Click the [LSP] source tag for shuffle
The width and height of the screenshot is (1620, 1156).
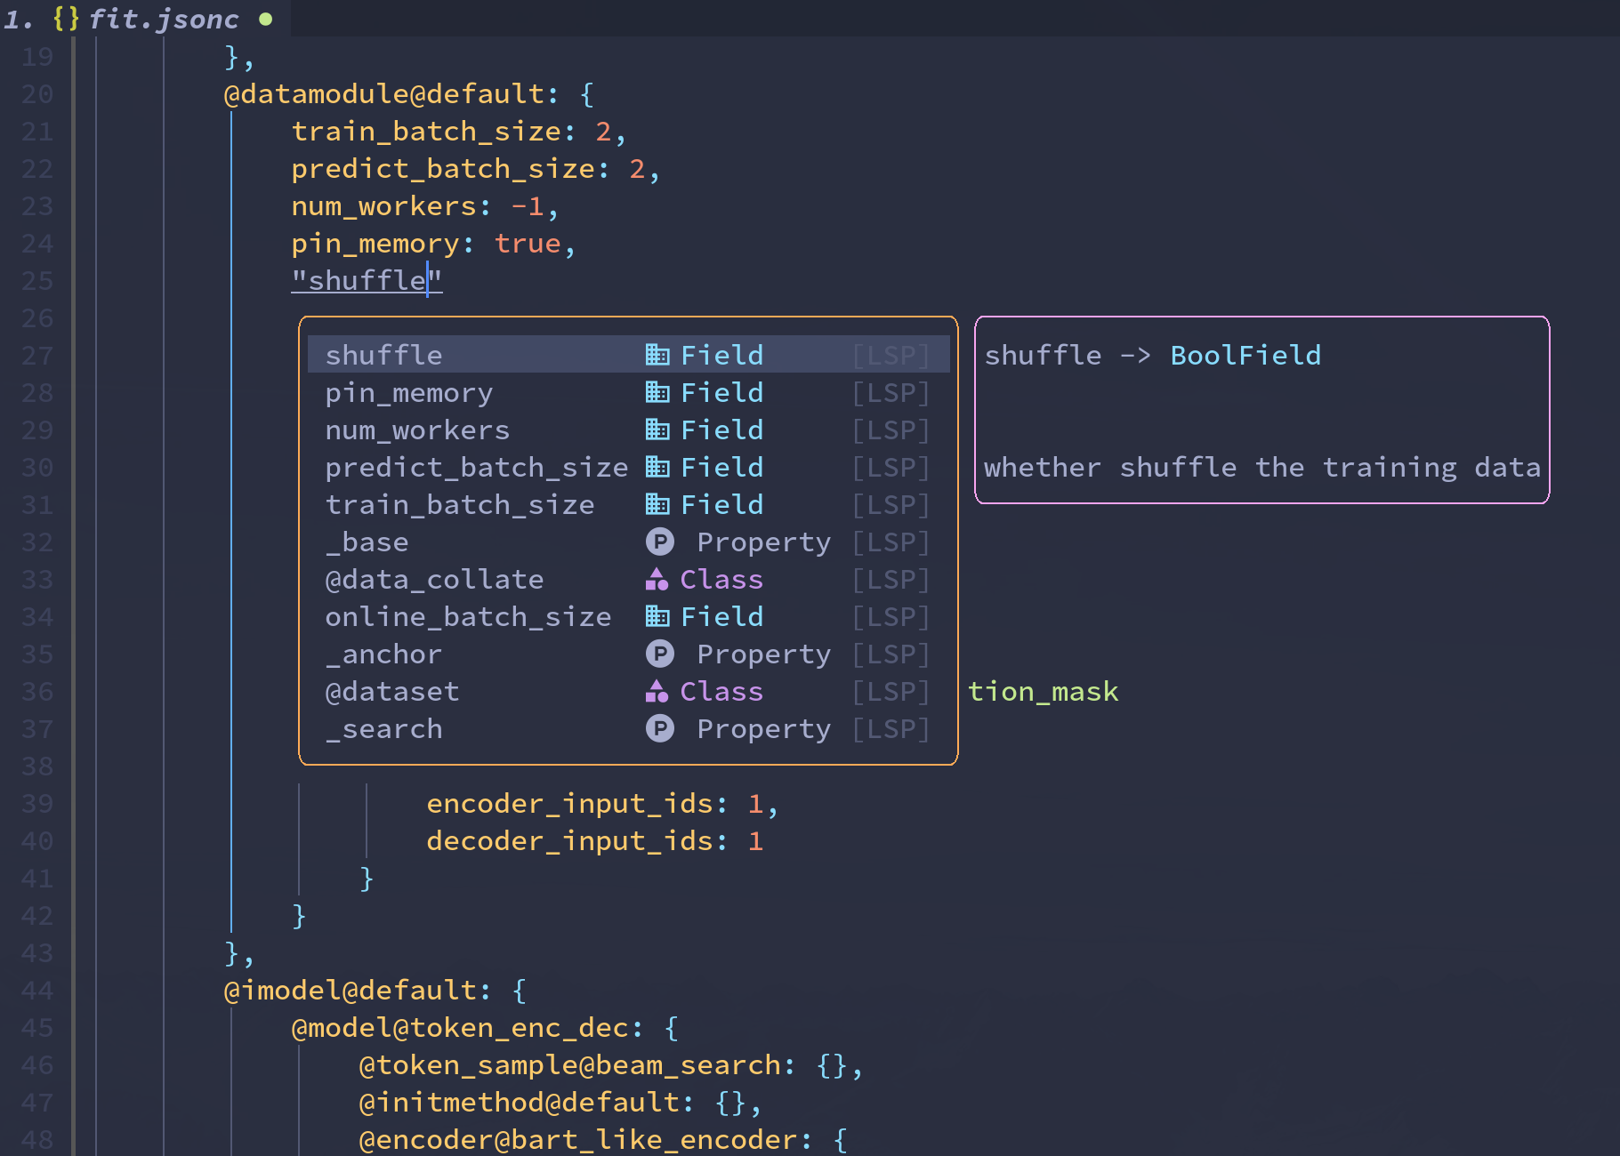tap(891, 355)
